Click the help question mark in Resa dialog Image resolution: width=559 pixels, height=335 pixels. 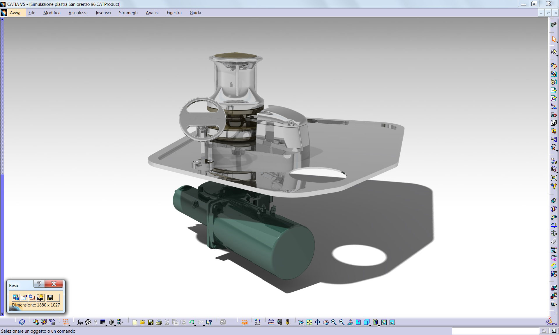coord(39,284)
